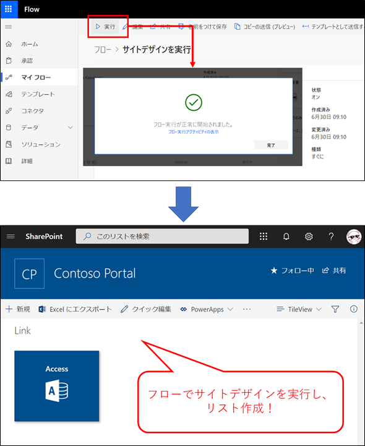Open the PowerApps dropdown
This screenshot has width=365, height=446.
[x=207, y=309]
